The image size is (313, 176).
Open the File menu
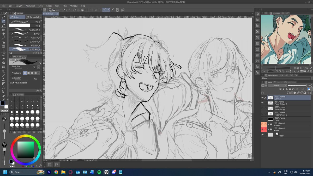point(4,6)
